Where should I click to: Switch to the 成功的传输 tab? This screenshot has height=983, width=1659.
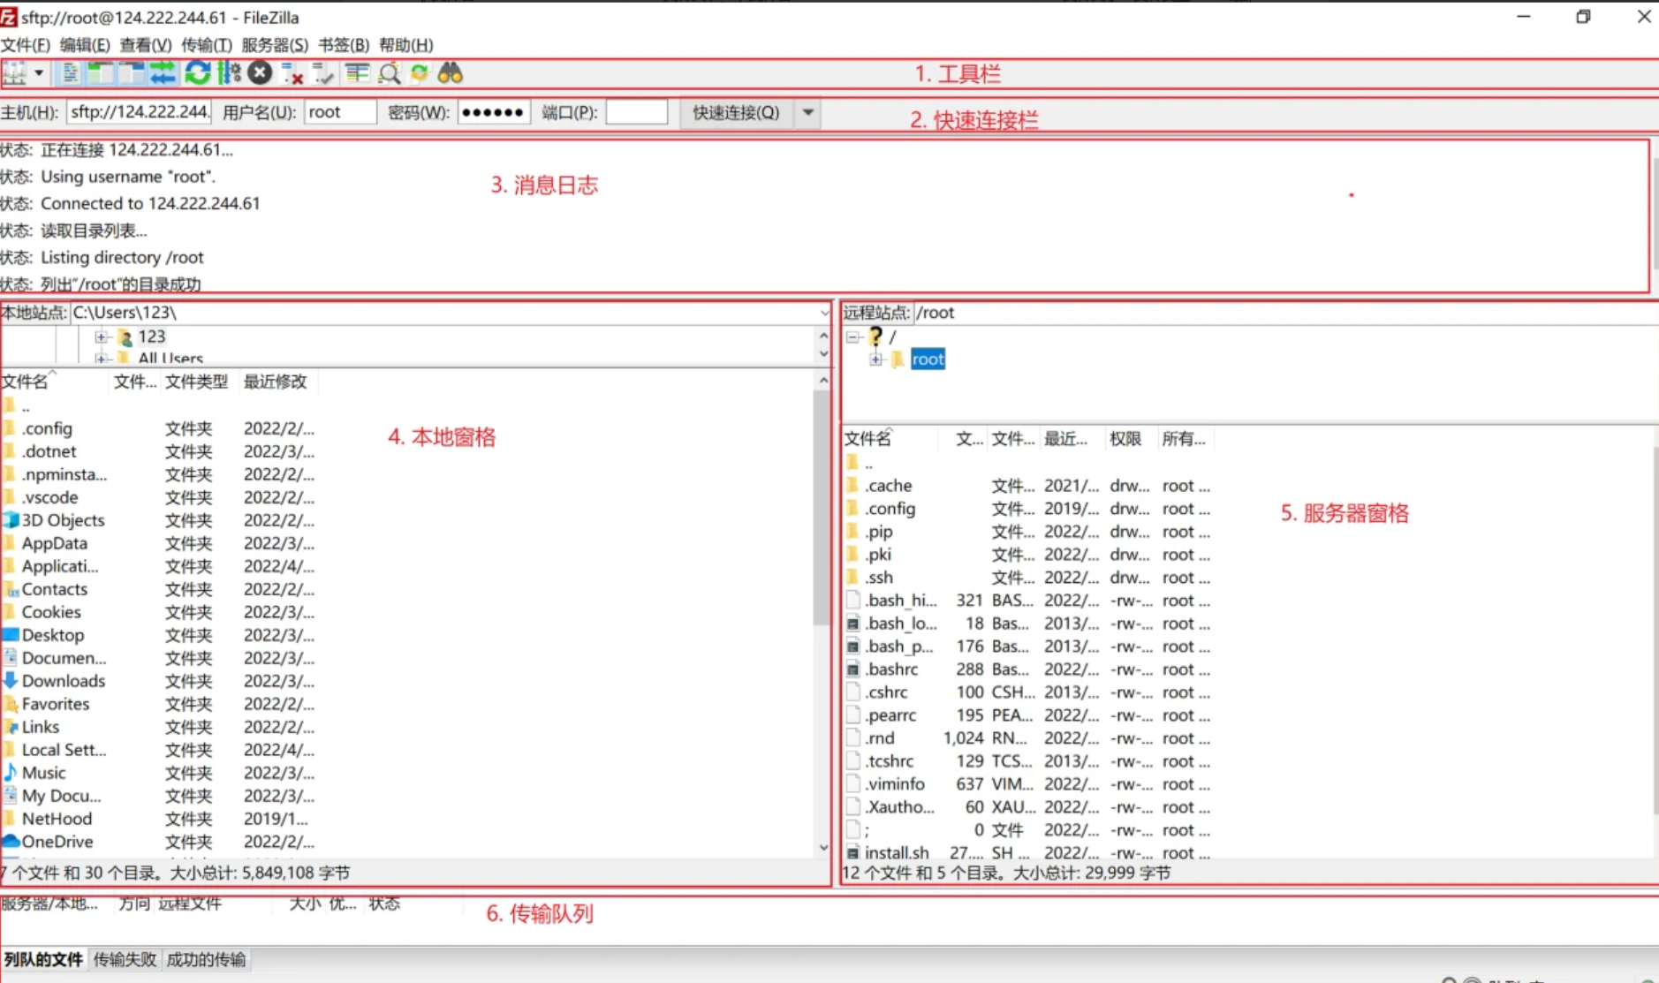(x=206, y=959)
